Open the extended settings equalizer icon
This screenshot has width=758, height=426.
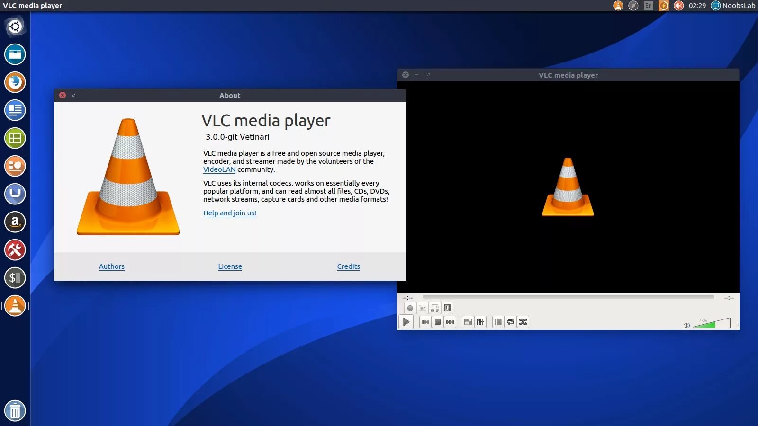480,322
